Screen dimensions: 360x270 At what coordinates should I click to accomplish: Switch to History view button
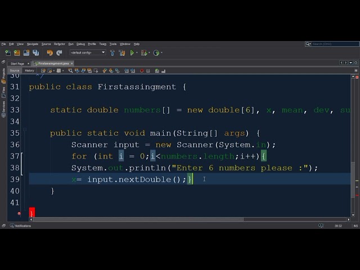29,70
